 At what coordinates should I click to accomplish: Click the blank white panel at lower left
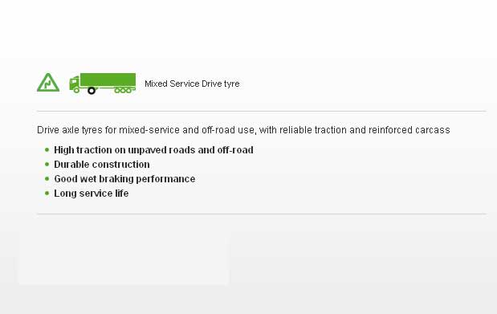coord(124,258)
